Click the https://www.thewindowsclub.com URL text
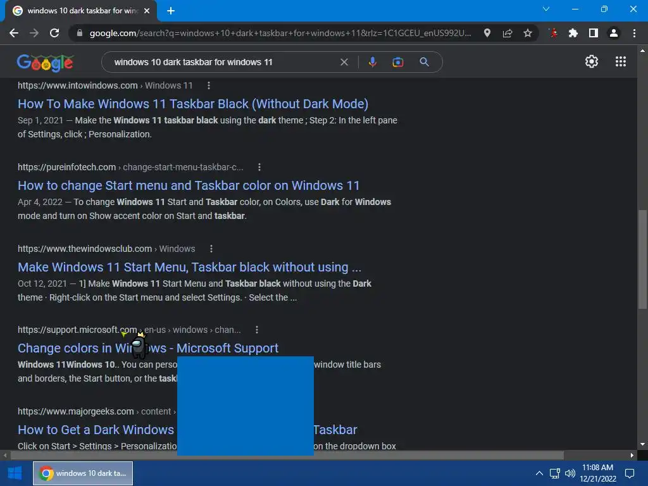 click(85, 249)
